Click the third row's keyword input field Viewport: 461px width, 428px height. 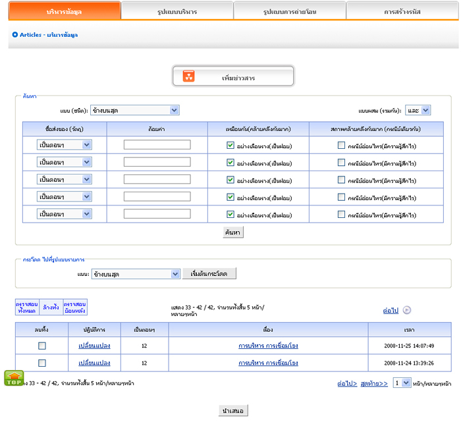click(157, 179)
